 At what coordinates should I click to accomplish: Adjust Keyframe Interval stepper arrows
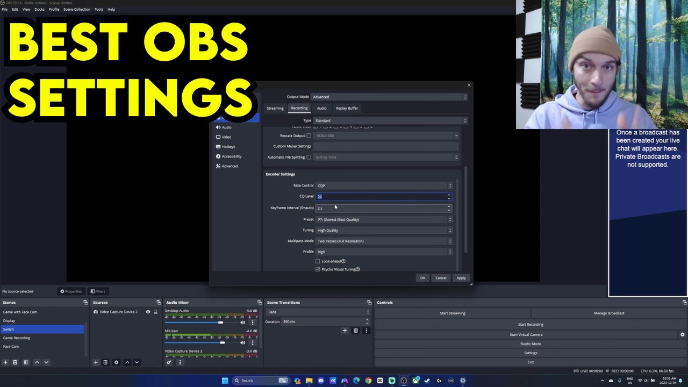449,208
